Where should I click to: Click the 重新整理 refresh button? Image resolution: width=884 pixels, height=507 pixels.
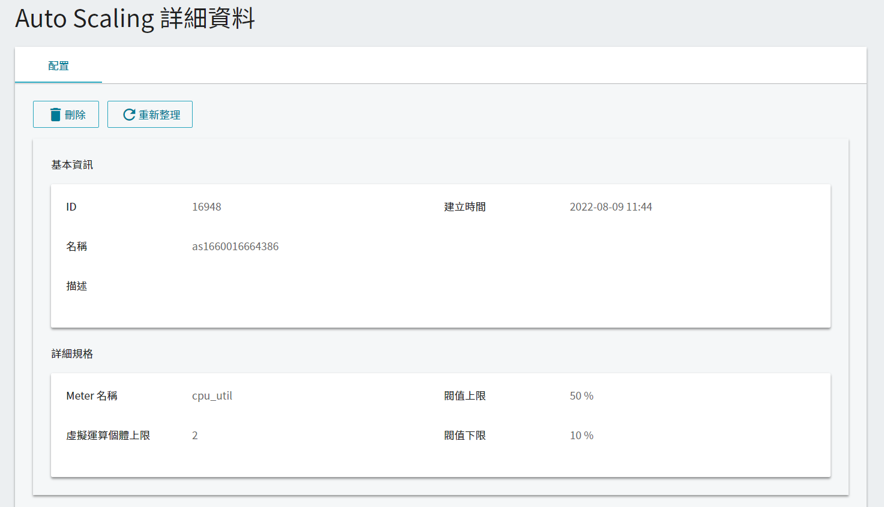(150, 115)
